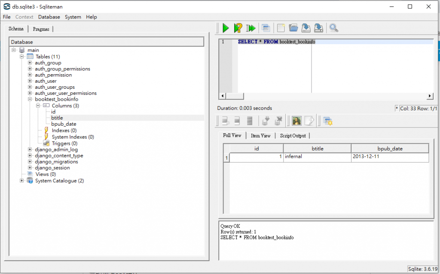
Task: Click the SQL editor scroll left arrow
Action: pos(223,96)
